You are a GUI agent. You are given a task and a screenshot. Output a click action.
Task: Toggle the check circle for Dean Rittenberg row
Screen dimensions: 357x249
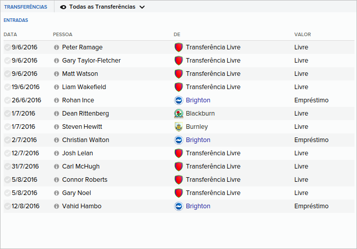pos(7,114)
